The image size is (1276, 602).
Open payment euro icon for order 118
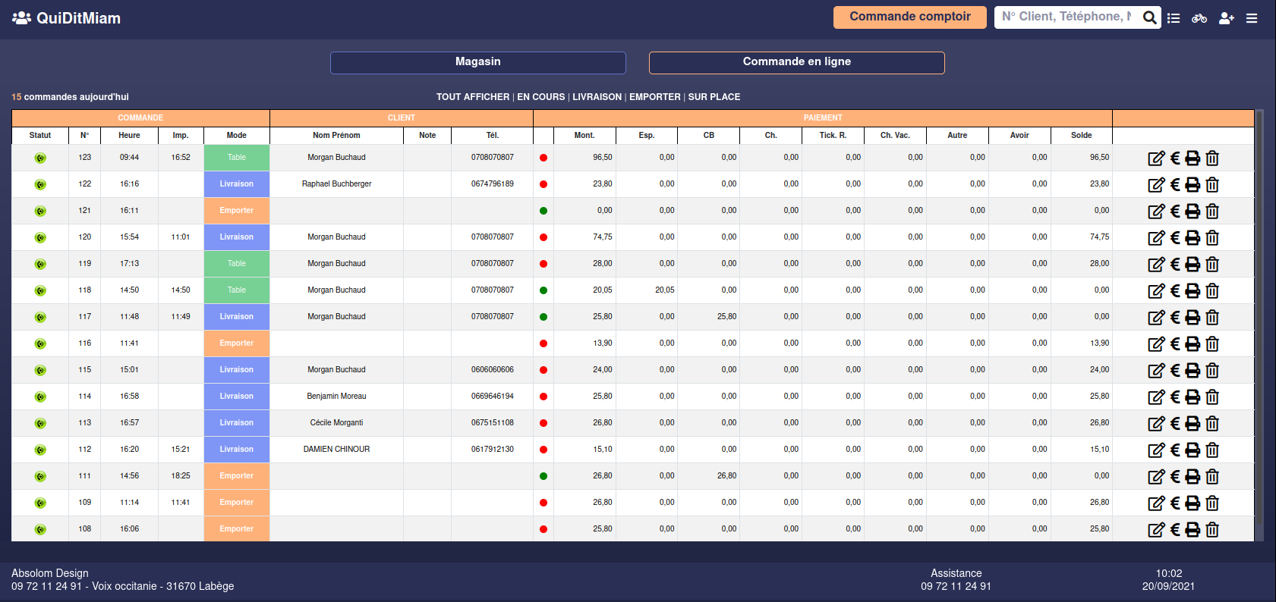(1175, 290)
